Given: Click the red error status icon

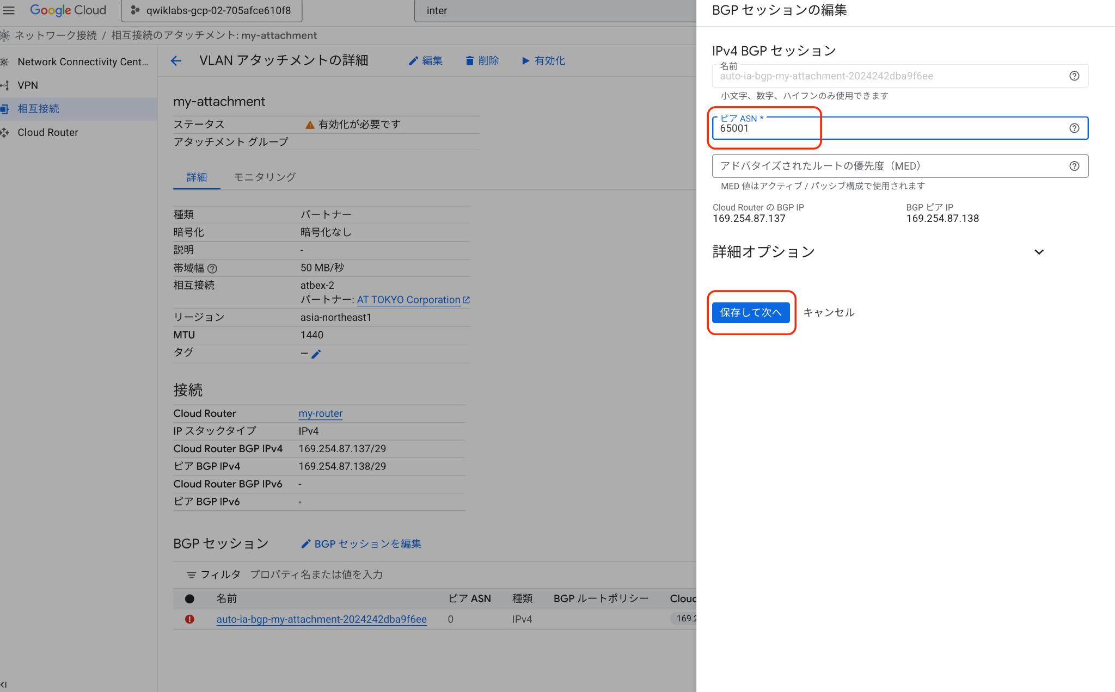Looking at the screenshot, I should tap(189, 619).
